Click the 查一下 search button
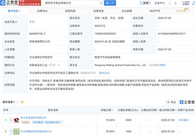 tap(110, 3)
